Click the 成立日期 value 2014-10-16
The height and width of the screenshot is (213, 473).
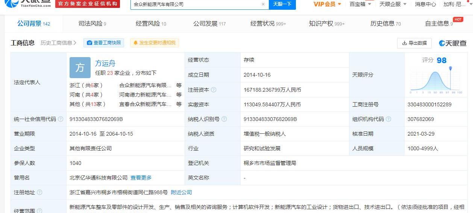[x=257, y=75]
